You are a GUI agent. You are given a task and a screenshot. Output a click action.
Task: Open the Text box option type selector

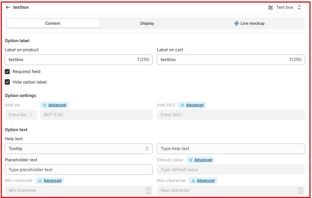pos(285,7)
